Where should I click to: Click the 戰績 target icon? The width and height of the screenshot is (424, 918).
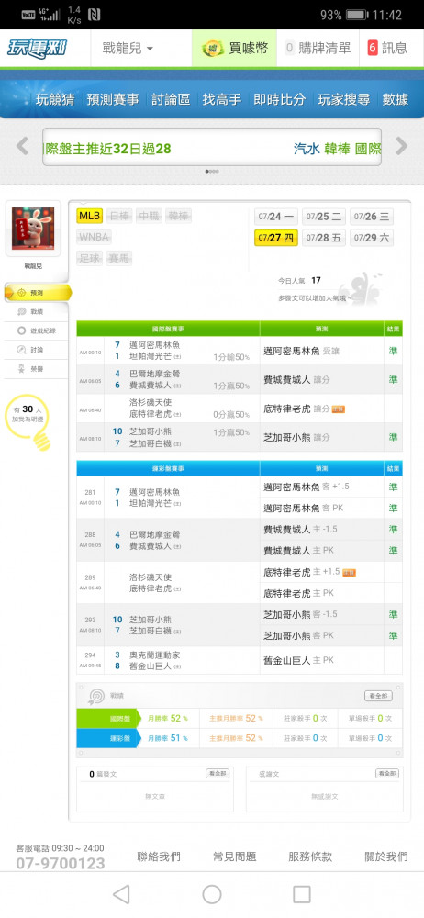(96, 696)
